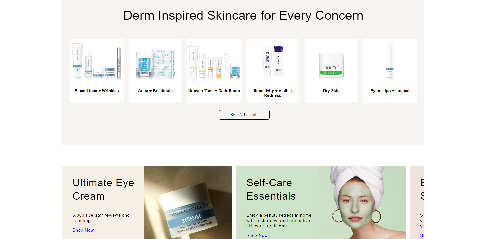Open the Fines Lines + Wrinkles category
This screenshot has width=486, height=239.
96,91
